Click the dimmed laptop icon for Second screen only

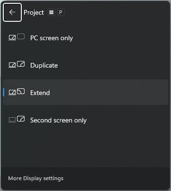(12, 120)
